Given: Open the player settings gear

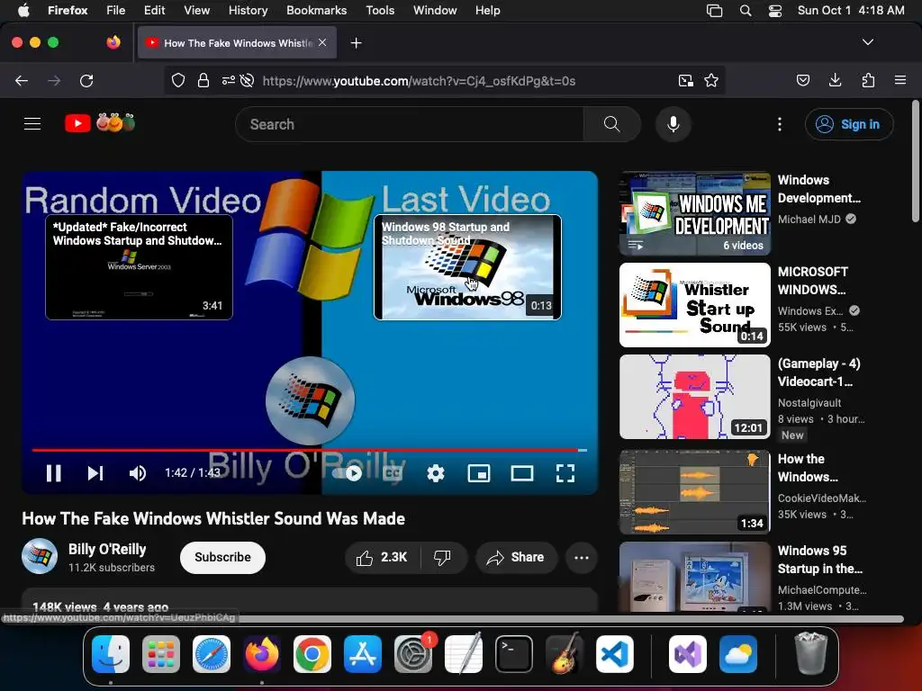Looking at the screenshot, I should 435,473.
